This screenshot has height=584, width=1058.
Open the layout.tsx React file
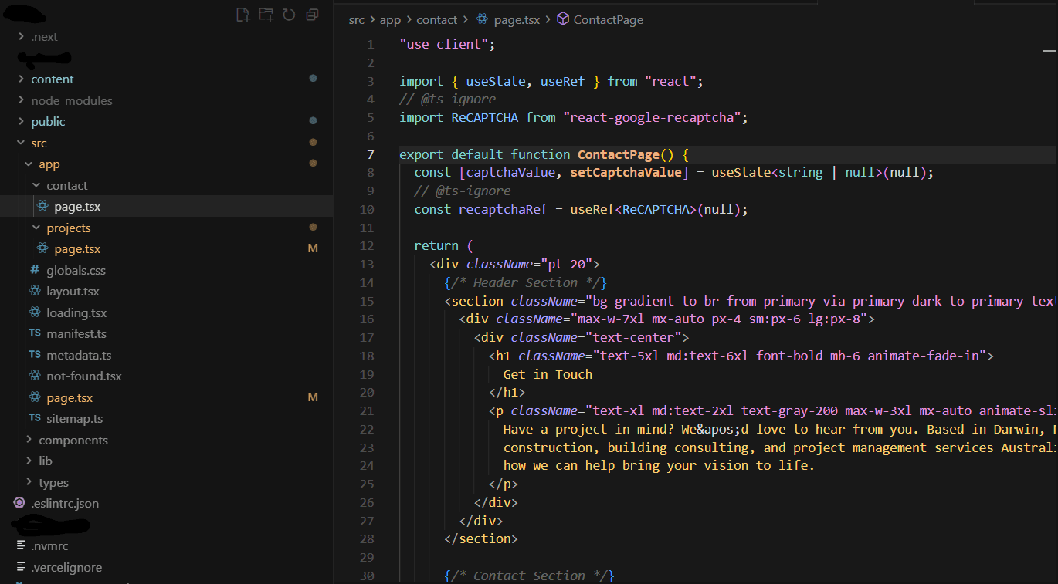click(x=73, y=292)
